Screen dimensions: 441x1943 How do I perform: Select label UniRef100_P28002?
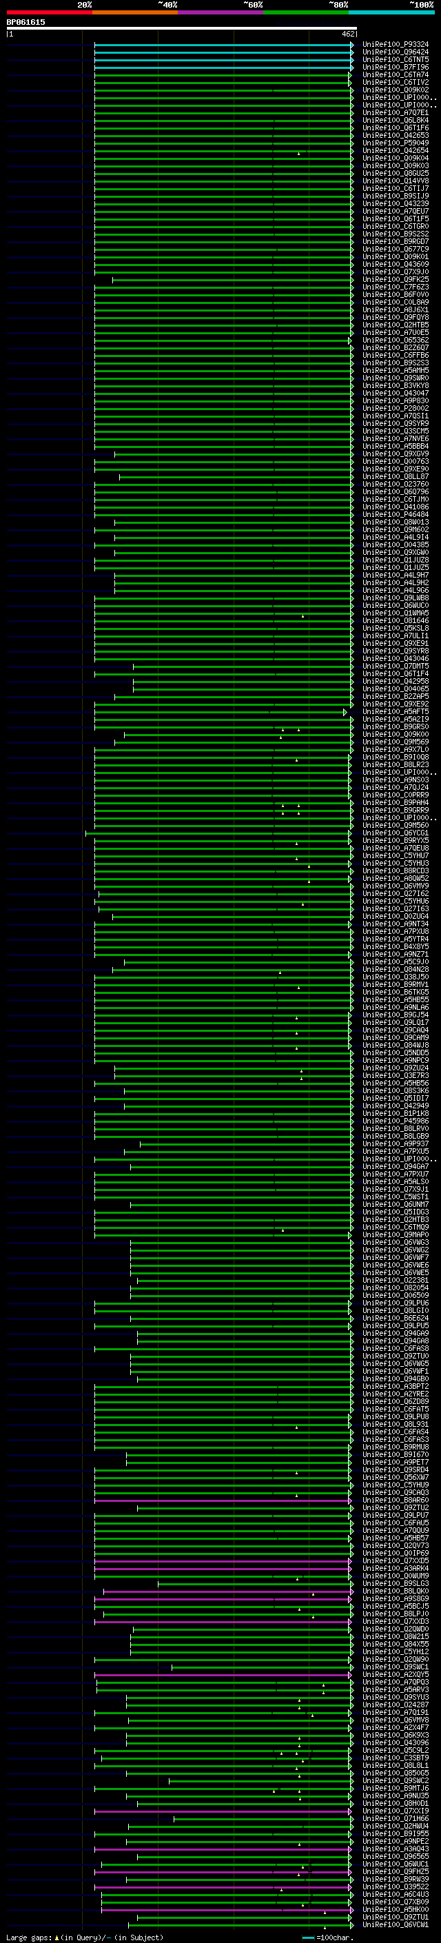396,408
